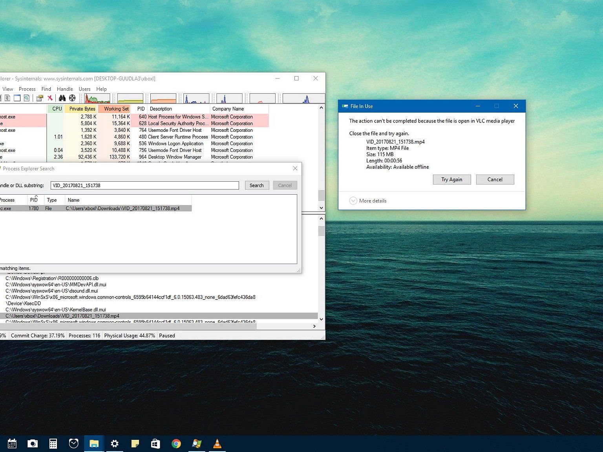
Task: Select the VID_20170821_151738.mp4 search result row
Action: (x=122, y=209)
